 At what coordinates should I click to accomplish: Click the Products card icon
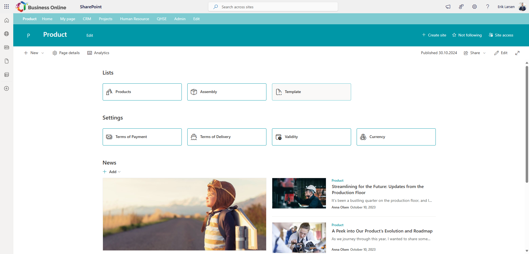[109, 92]
